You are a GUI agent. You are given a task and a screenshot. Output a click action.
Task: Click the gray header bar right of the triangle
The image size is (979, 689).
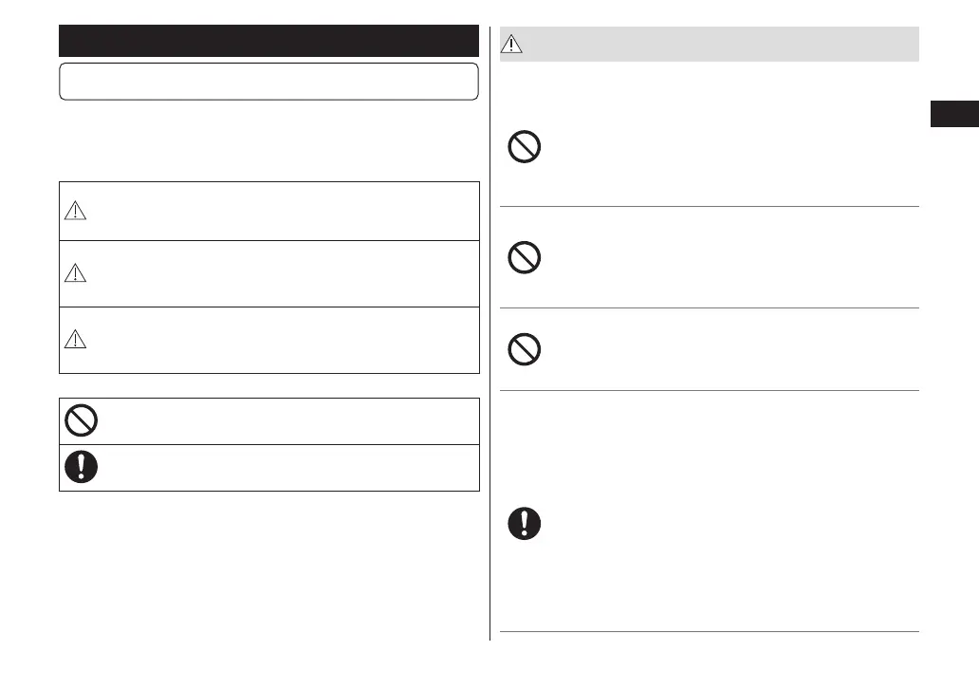tap(721, 45)
